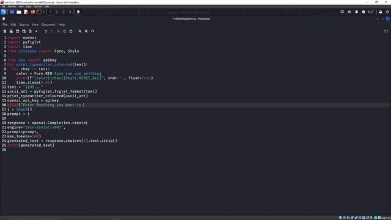Click the Open file toolbar icon

[11, 31]
